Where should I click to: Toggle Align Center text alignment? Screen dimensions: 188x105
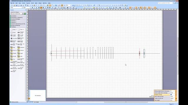coord(41,8)
